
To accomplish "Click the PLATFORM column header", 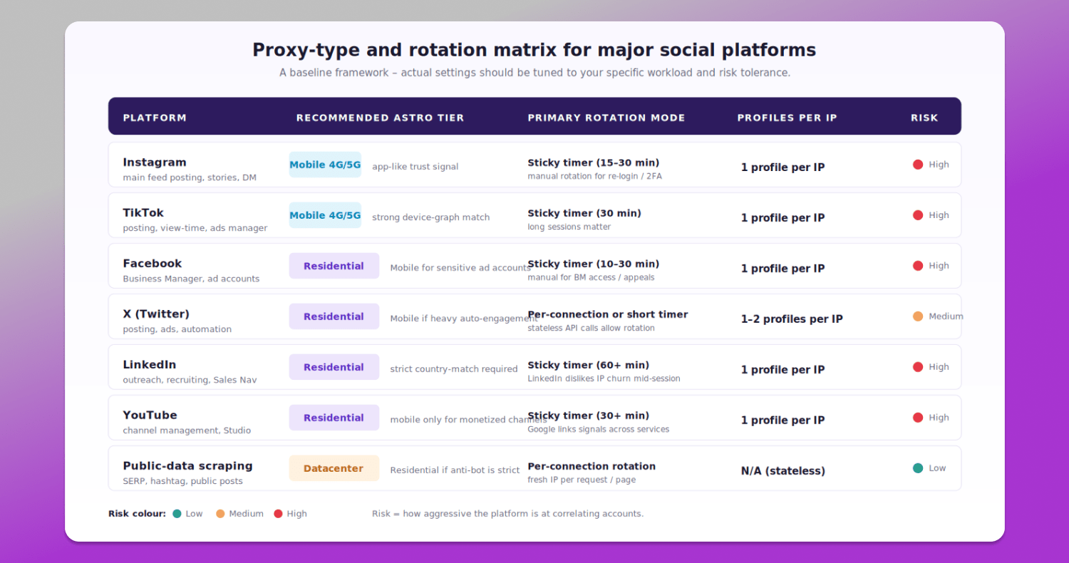I will [x=155, y=118].
